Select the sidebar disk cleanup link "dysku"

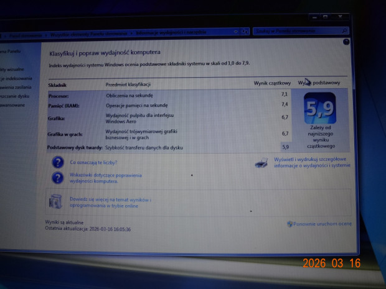[14, 96]
